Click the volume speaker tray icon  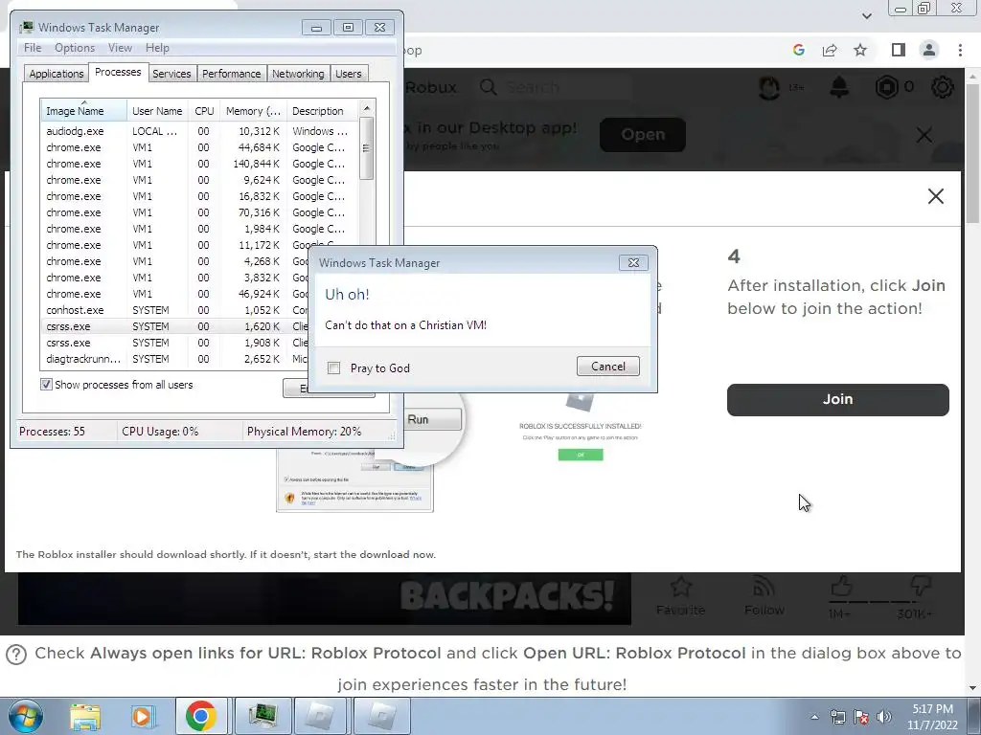click(x=884, y=717)
